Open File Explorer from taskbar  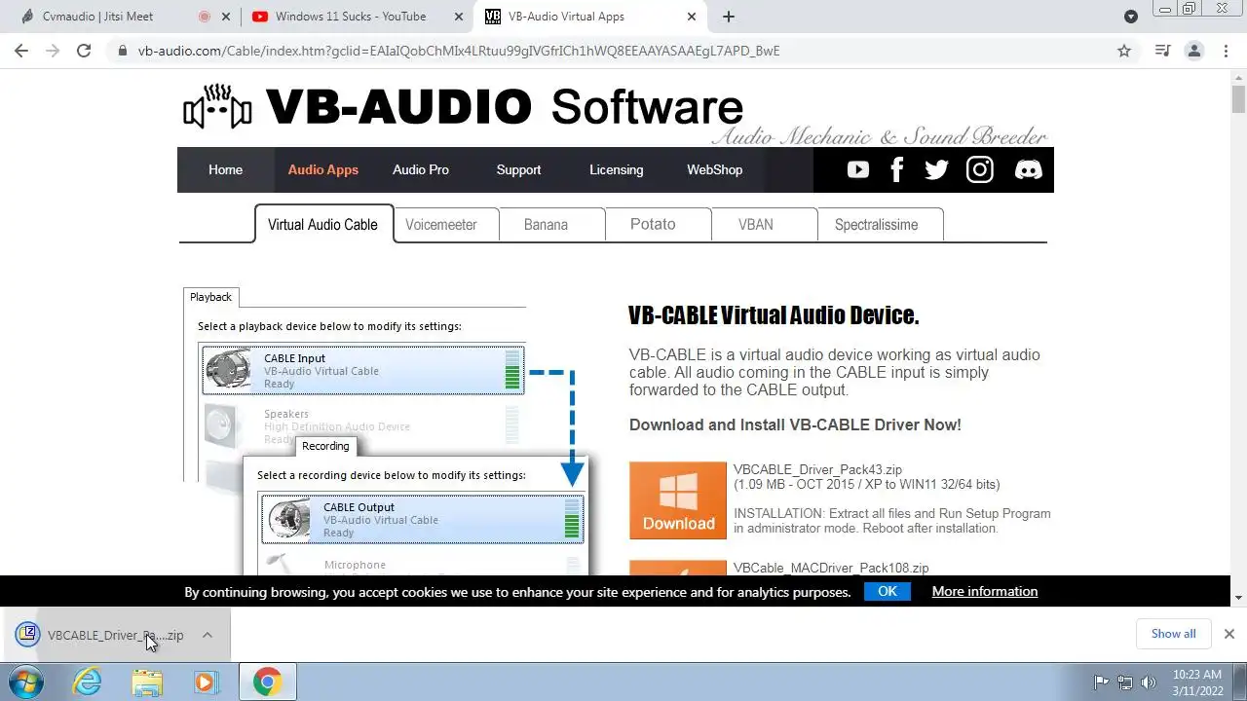pyautogui.click(x=147, y=682)
